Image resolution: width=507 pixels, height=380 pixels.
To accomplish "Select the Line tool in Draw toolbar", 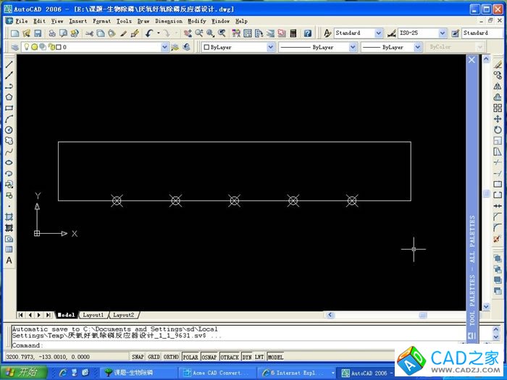I will click(x=9, y=64).
